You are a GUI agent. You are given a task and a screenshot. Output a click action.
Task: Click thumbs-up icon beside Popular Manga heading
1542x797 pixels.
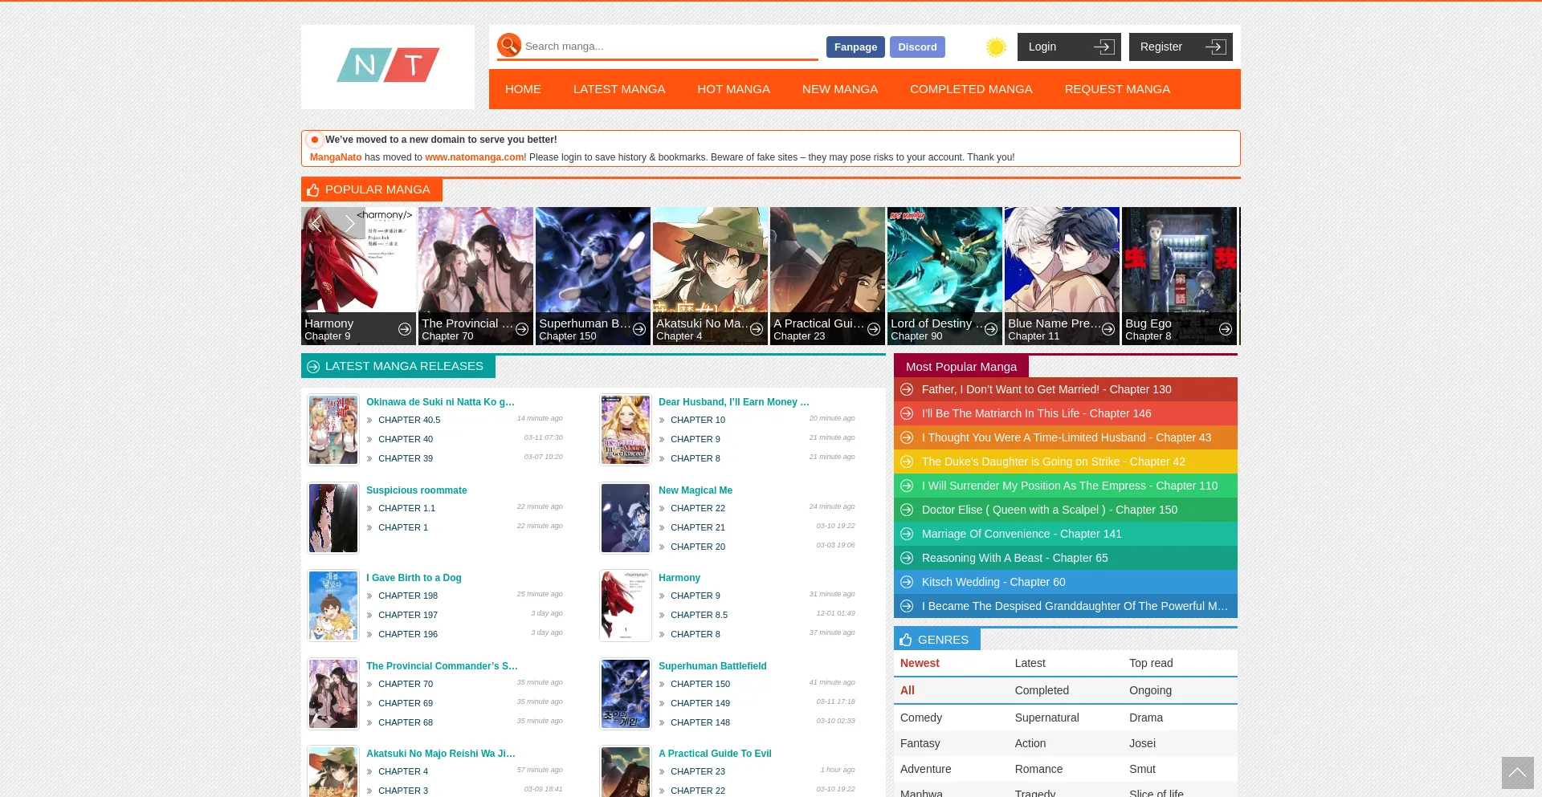pos(313,190)
